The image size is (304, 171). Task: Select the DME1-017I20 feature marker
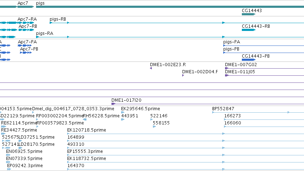113,104
